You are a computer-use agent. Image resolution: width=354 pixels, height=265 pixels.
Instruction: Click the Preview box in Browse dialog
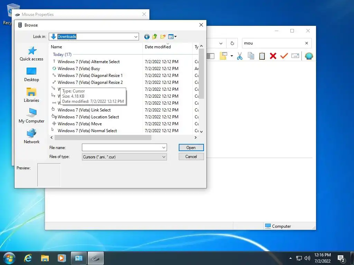click(x=49, y=175)
